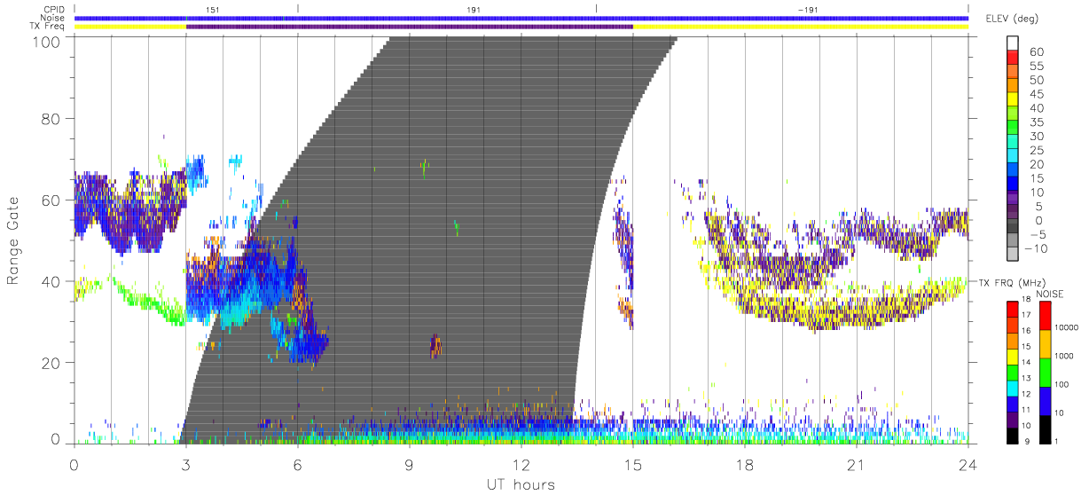Click the 100 label in NOISE legend
Viewport: 1089px width, 503px height.
pyautogui.click(x=1061, y=384)
